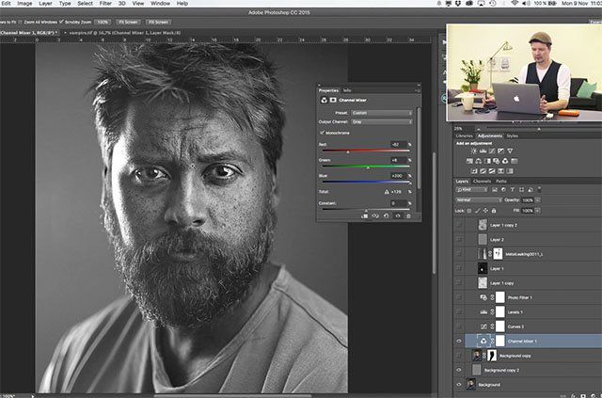Switch to the Channels tab
Screen dimensions: 602x398
[482, 181]
